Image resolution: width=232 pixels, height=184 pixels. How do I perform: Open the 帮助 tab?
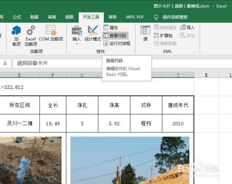coord(113,17)
